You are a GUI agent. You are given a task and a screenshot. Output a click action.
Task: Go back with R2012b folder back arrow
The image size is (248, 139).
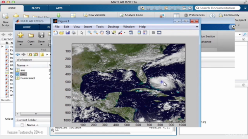click(18, 54)
